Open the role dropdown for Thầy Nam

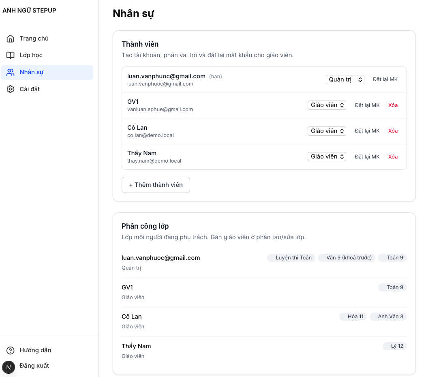pyautogui.click(x=327, y=156)
